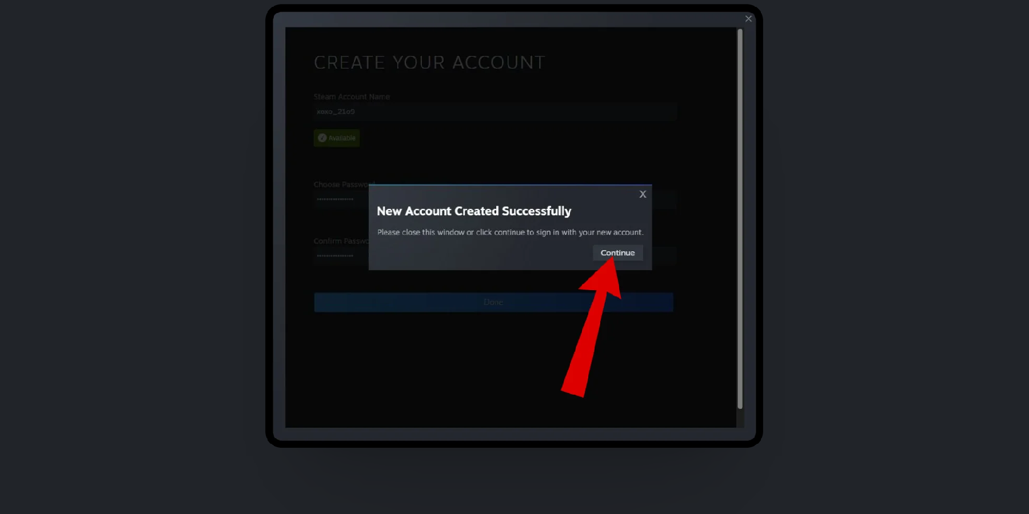Click the sign-in instruction message text

(x=510, y=232)
